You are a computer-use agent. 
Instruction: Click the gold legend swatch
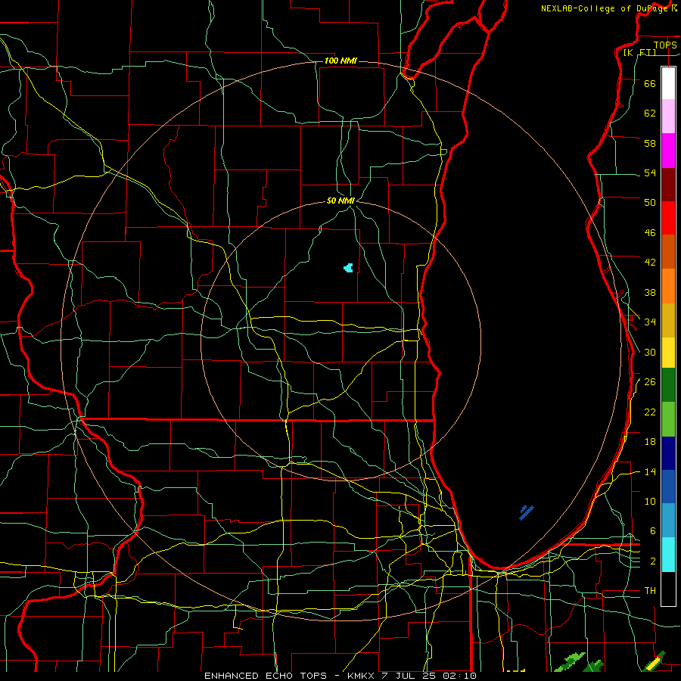click(668, 321)
